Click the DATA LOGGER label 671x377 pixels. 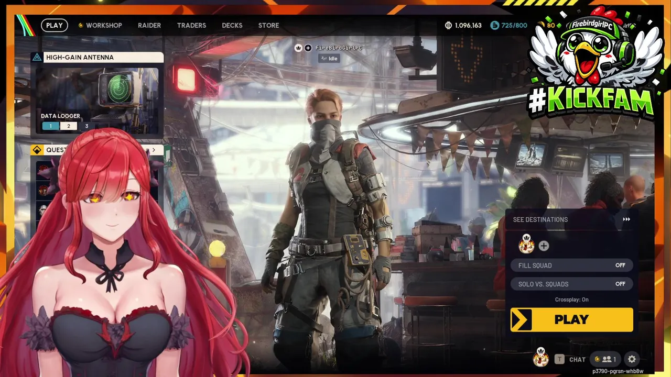(60, 116)
